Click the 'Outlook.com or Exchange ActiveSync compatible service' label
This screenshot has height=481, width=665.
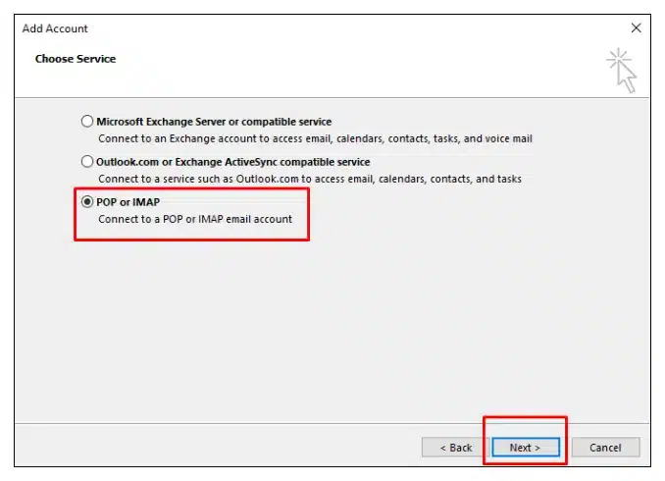pyautogui.click(x=232, y=162)
